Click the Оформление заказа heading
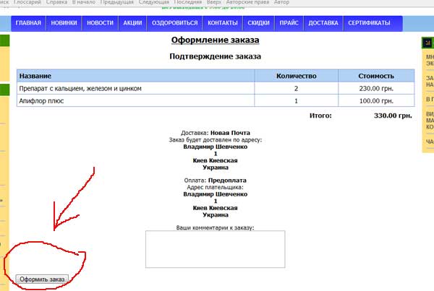The image size is (434, 291). (x=215, y=40)
